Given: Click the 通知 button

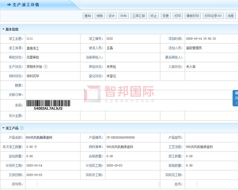Looking at the screenshot, I should [87, 16].
